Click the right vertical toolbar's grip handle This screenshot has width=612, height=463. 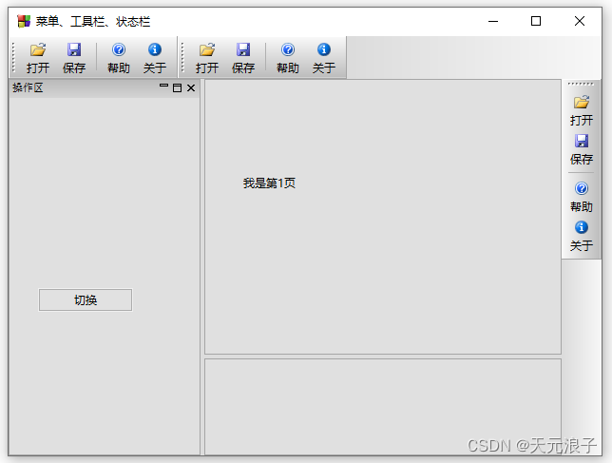[x=581, y=85]
